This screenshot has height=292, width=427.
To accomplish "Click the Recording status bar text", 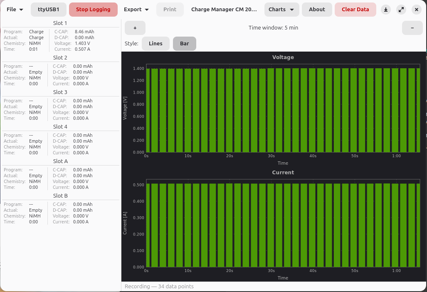I will 159,287.
